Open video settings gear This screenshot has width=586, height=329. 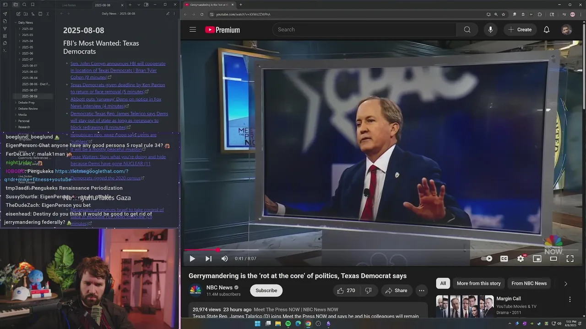(x=521, y=259)
